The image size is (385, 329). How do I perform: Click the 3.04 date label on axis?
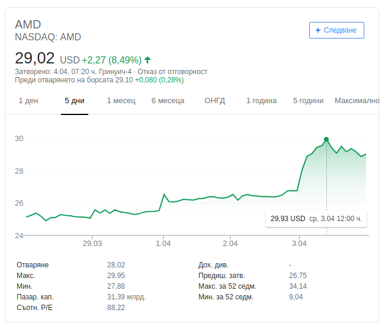[x=299, y=244]
